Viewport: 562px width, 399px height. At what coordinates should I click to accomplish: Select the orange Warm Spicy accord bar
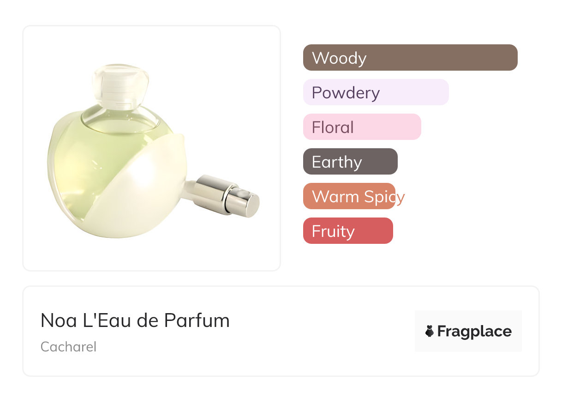[x=349, y=196]
